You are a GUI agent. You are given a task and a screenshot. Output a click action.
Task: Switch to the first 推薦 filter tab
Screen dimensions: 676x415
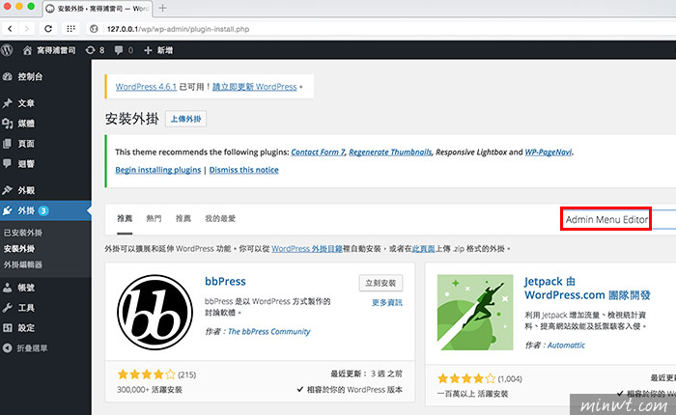click(125, 218)
